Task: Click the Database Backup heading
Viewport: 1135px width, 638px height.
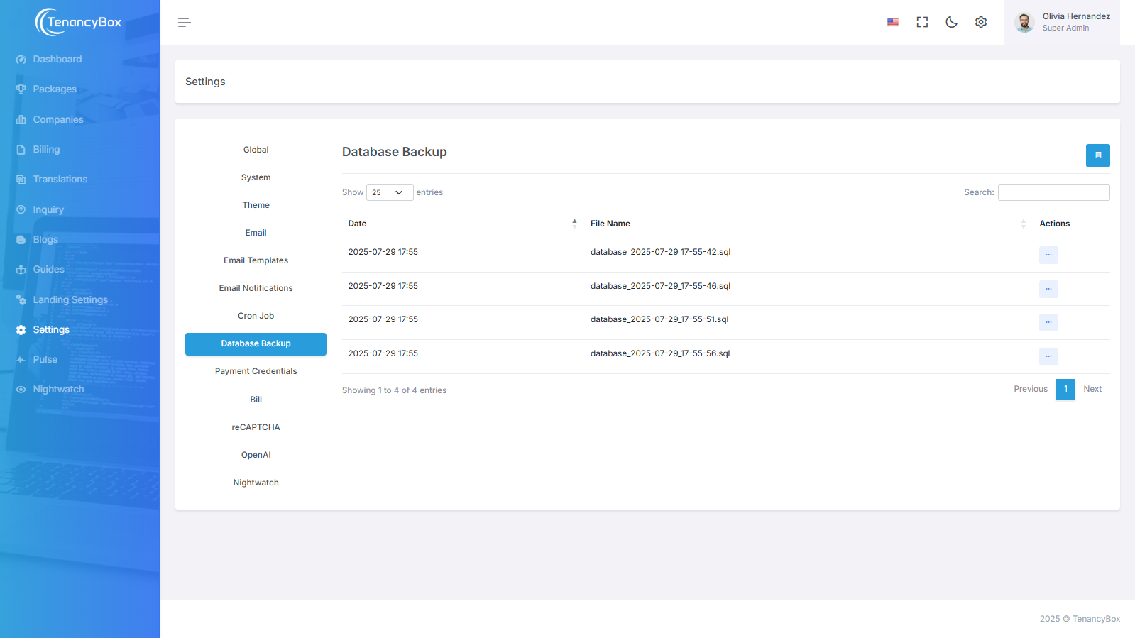Action: pyautogui.click(x=395, y=152)
